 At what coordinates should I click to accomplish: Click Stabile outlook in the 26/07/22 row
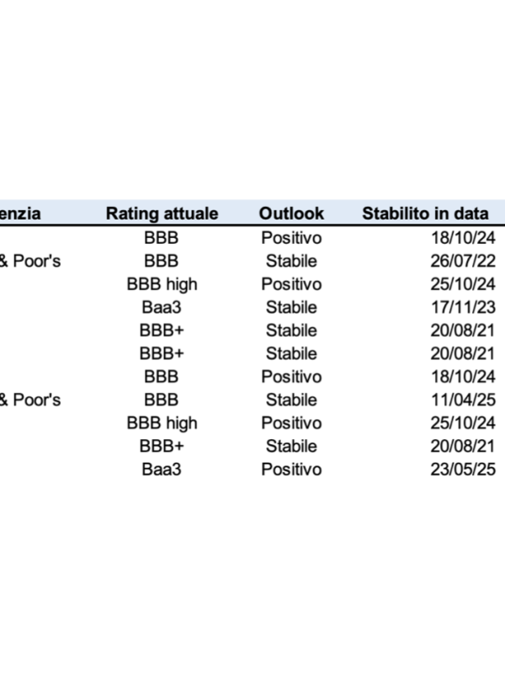pyautogui.click(x=291, y=261)
